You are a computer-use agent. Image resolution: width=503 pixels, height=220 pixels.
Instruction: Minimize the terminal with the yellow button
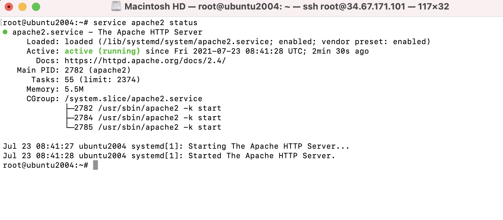tap(22, 6)
